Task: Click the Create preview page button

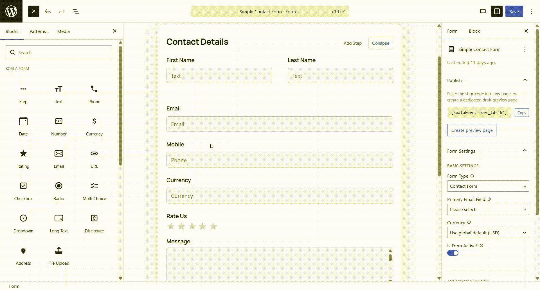Action: tap(472, 130)
